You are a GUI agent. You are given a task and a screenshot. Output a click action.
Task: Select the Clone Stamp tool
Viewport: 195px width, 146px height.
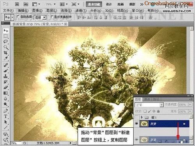(5, 76)
